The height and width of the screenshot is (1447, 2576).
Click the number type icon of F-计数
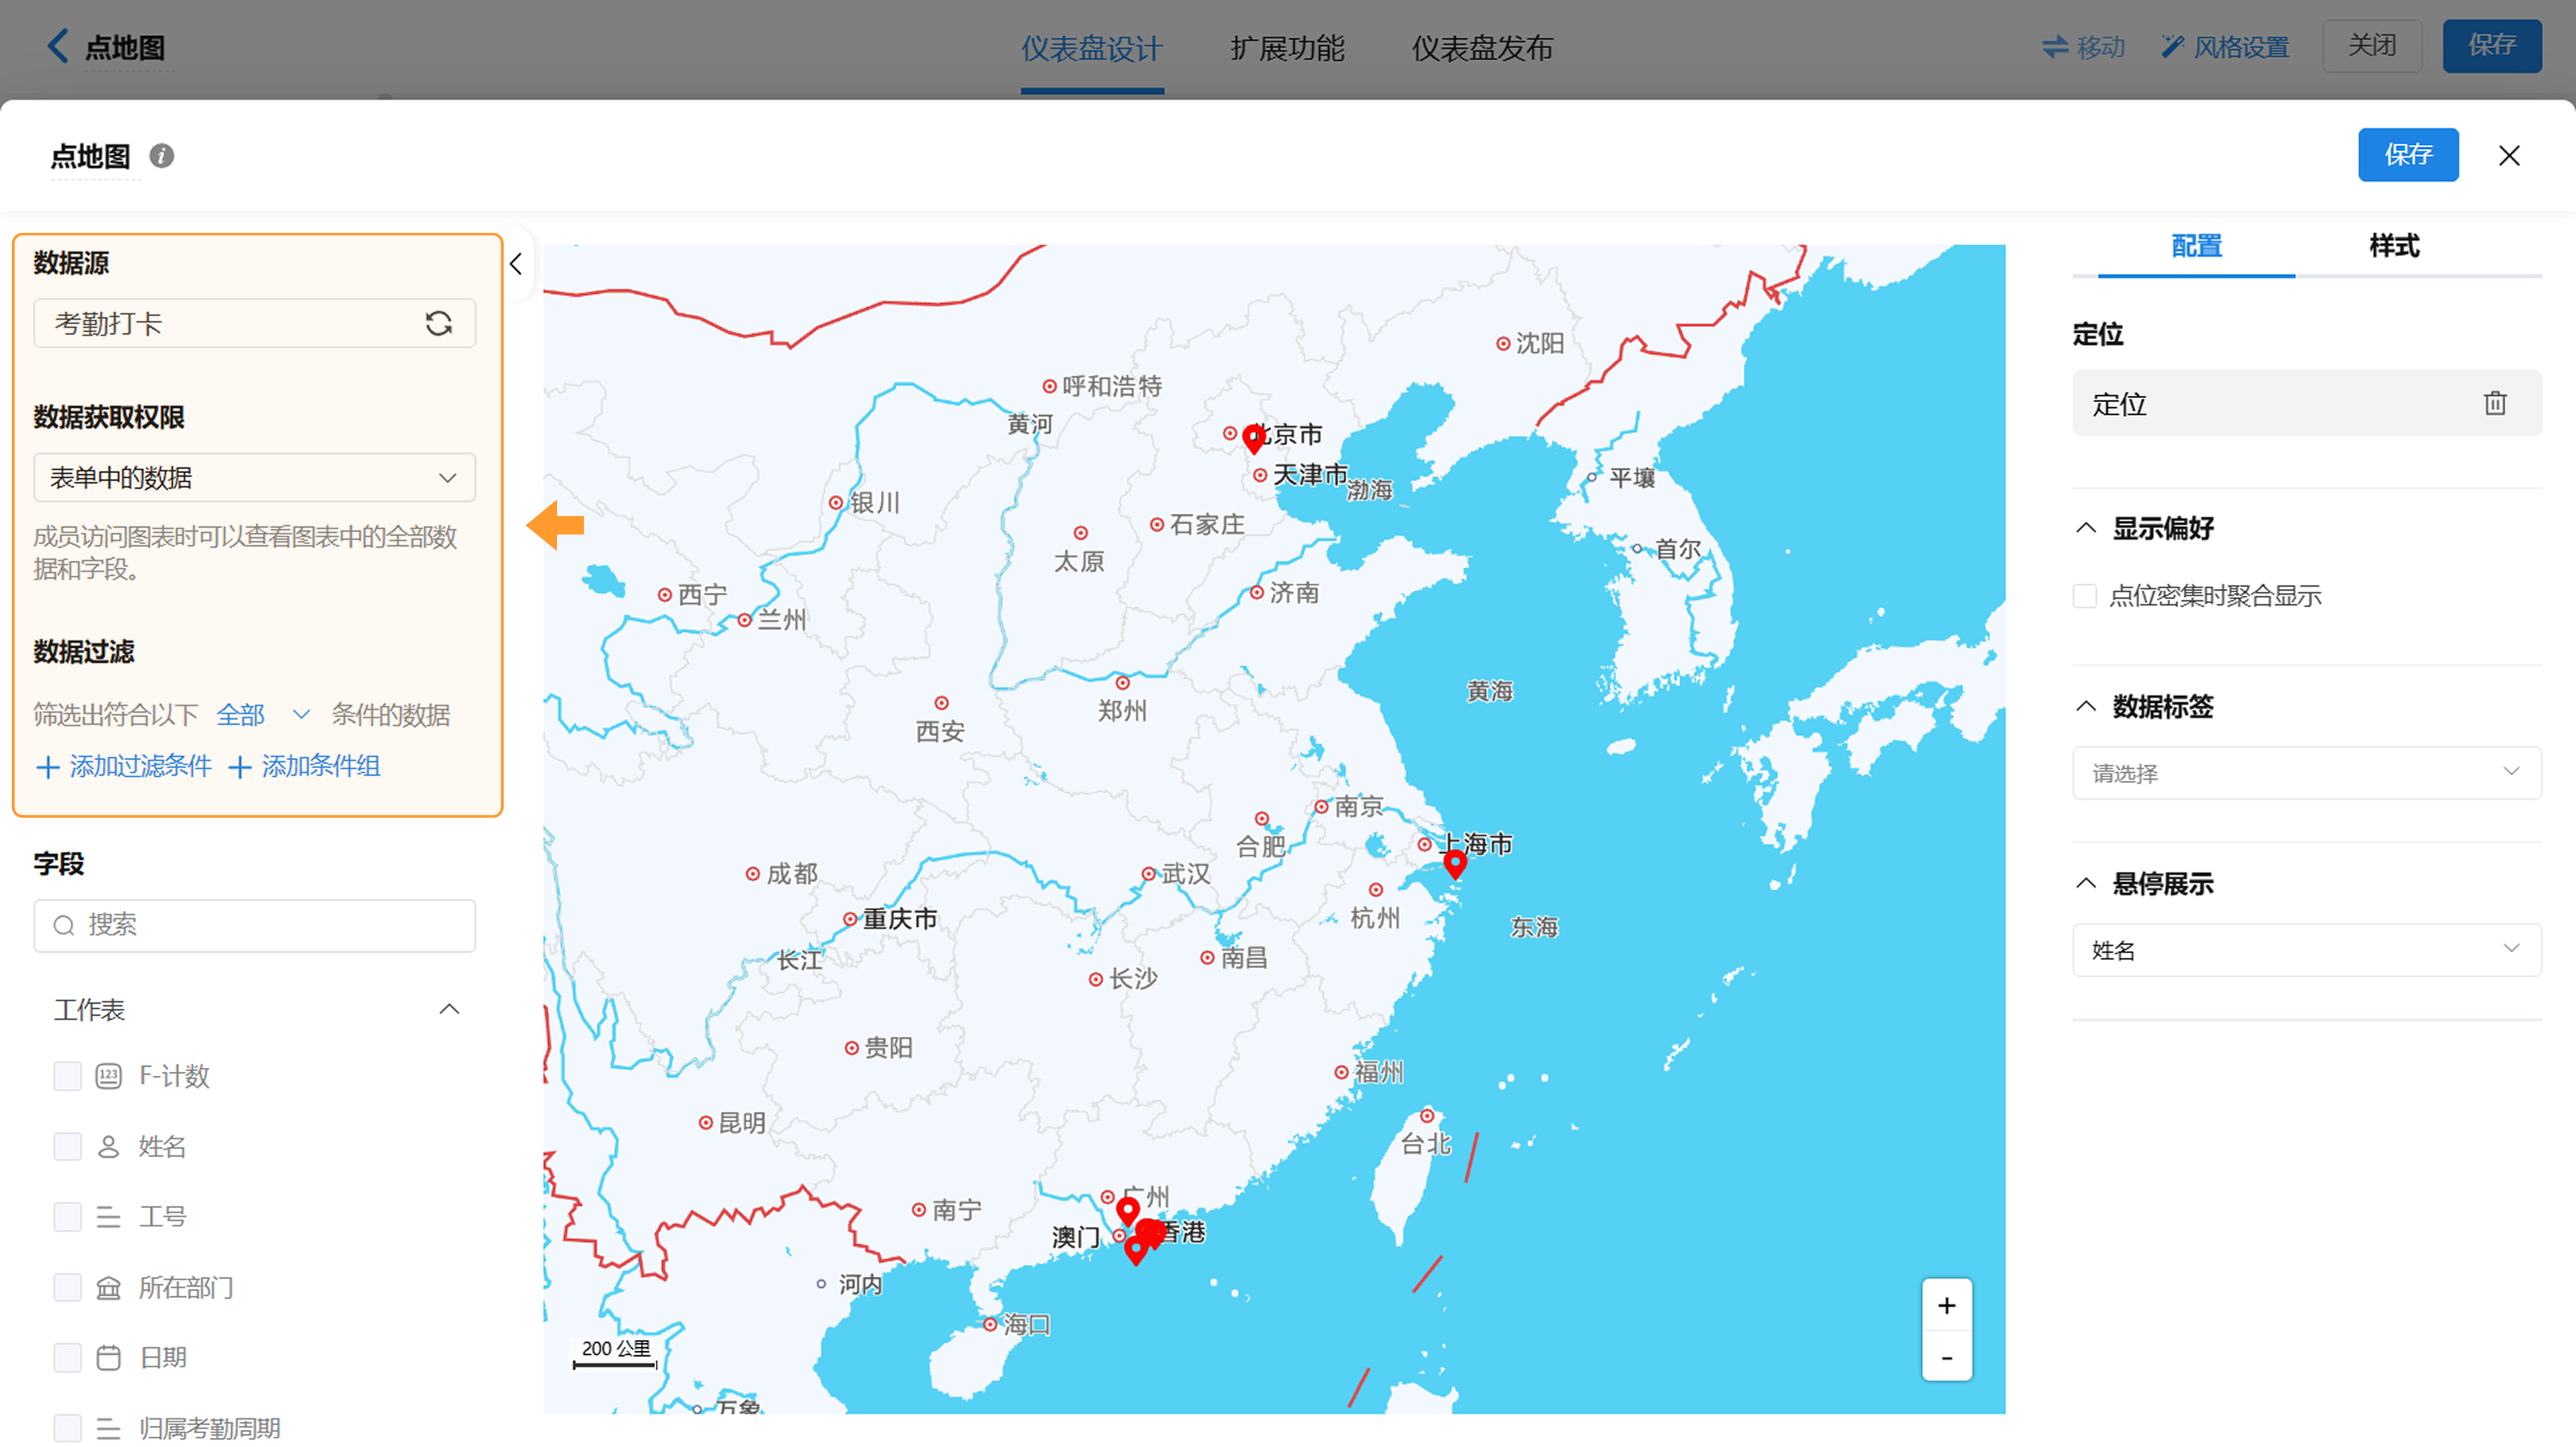point(108,1076)
